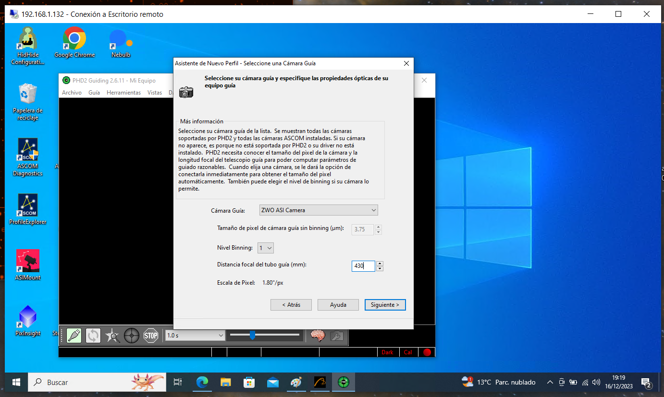Open the 1.0 s exposure time dropdown
The width and height of the screenshot is (664, 397).
point(195,335)
